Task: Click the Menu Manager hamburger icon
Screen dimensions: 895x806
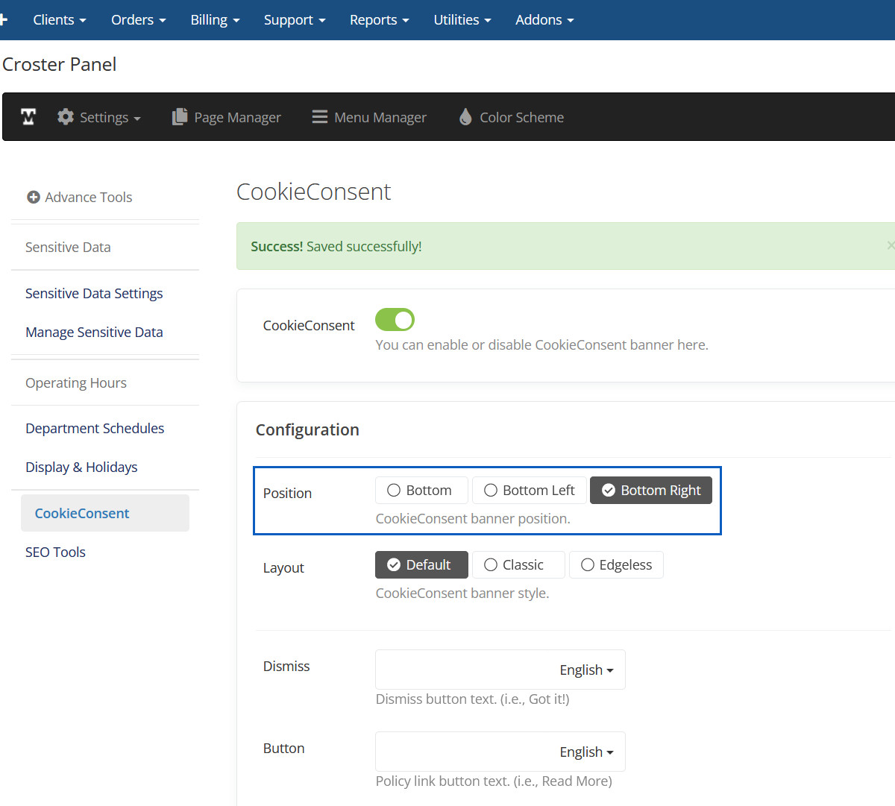Action: [x=320, y=117]
